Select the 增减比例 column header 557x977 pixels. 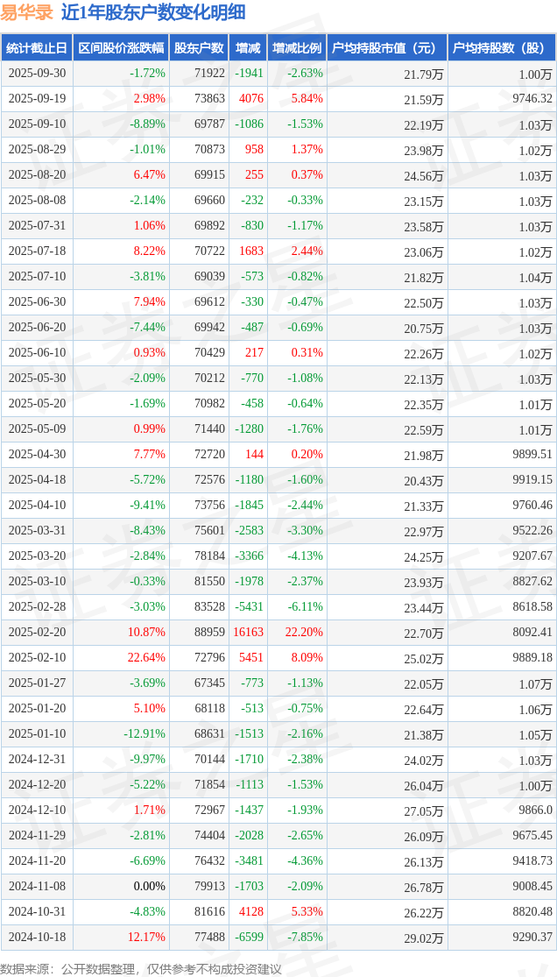[x=296, y=48]
